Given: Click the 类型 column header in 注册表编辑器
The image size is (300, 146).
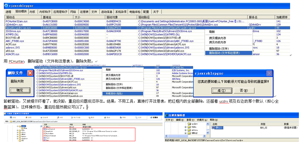Looking at the screenshot, I should [270, 124].
